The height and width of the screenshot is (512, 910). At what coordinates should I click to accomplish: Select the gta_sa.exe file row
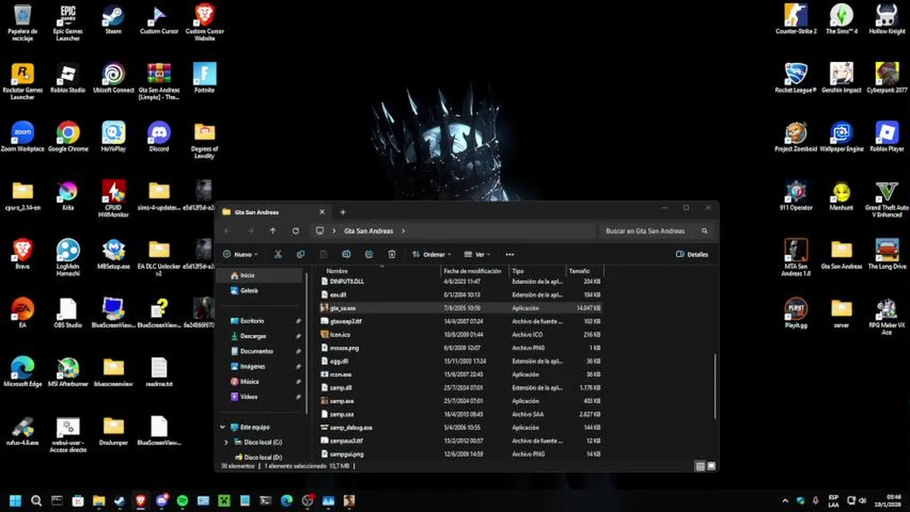click(x=461, y=308)
